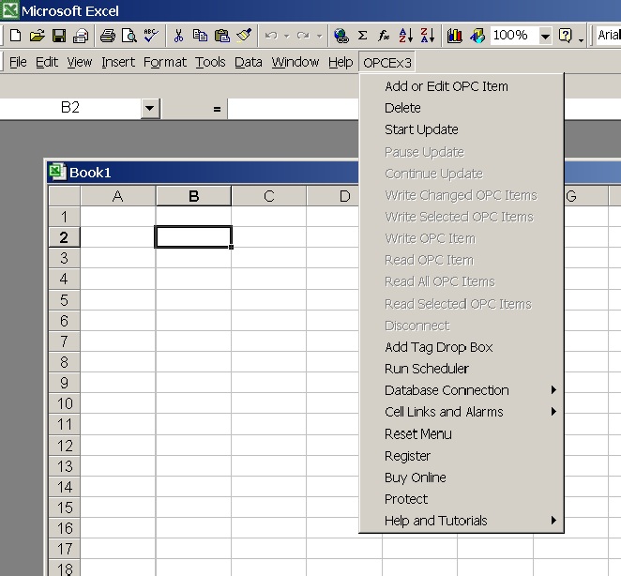This screenshot has height=576, width=621.
Task: Choose Protect menu entry
Action: [x=462, y=499]
